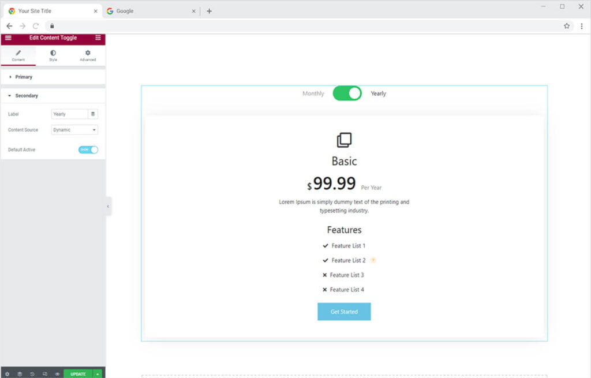Switch to the Style tab

point(53,55)
